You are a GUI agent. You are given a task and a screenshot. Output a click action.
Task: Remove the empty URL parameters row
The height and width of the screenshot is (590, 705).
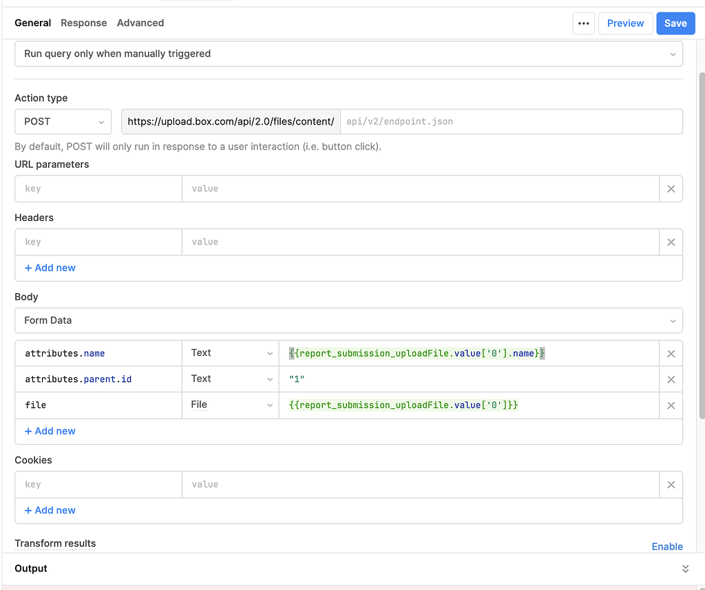671,188
